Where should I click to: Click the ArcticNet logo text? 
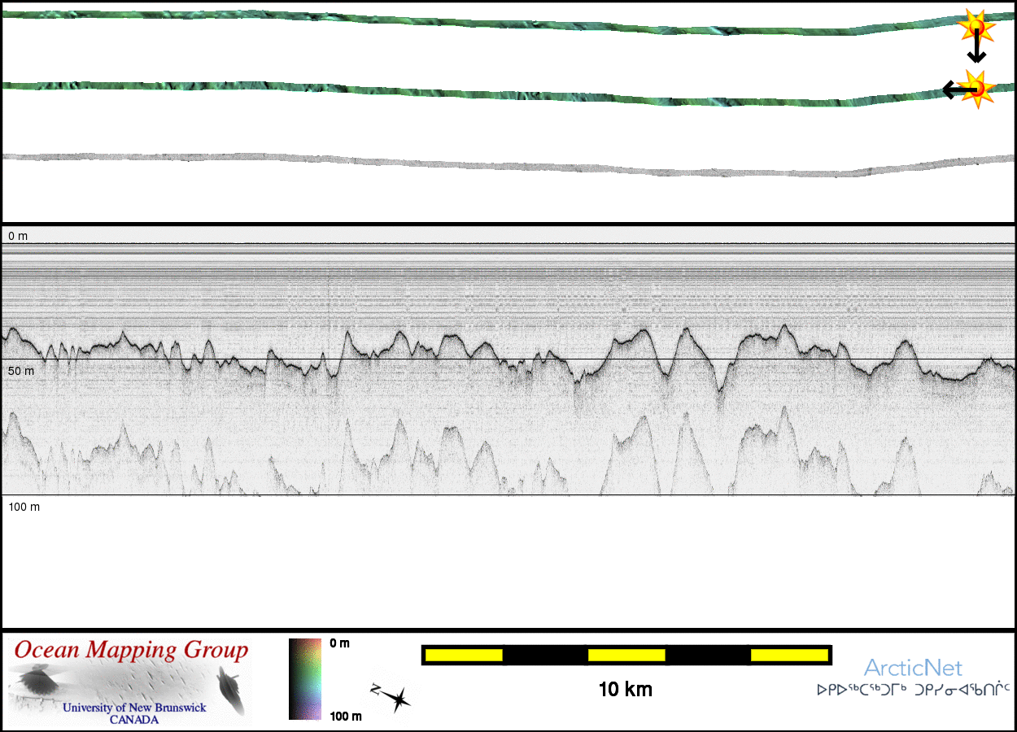(x=913, y=669)
